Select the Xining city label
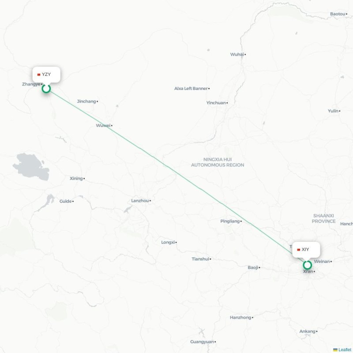This screenshot has width=353, height=353. coord(76,179)
